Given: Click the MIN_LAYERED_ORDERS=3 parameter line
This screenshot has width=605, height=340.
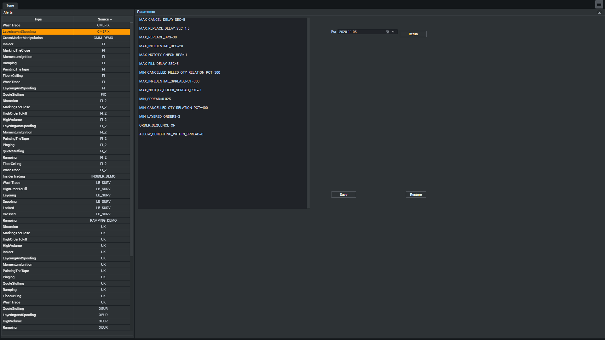Looking at the screenshot, I should [x=159, y=116].
